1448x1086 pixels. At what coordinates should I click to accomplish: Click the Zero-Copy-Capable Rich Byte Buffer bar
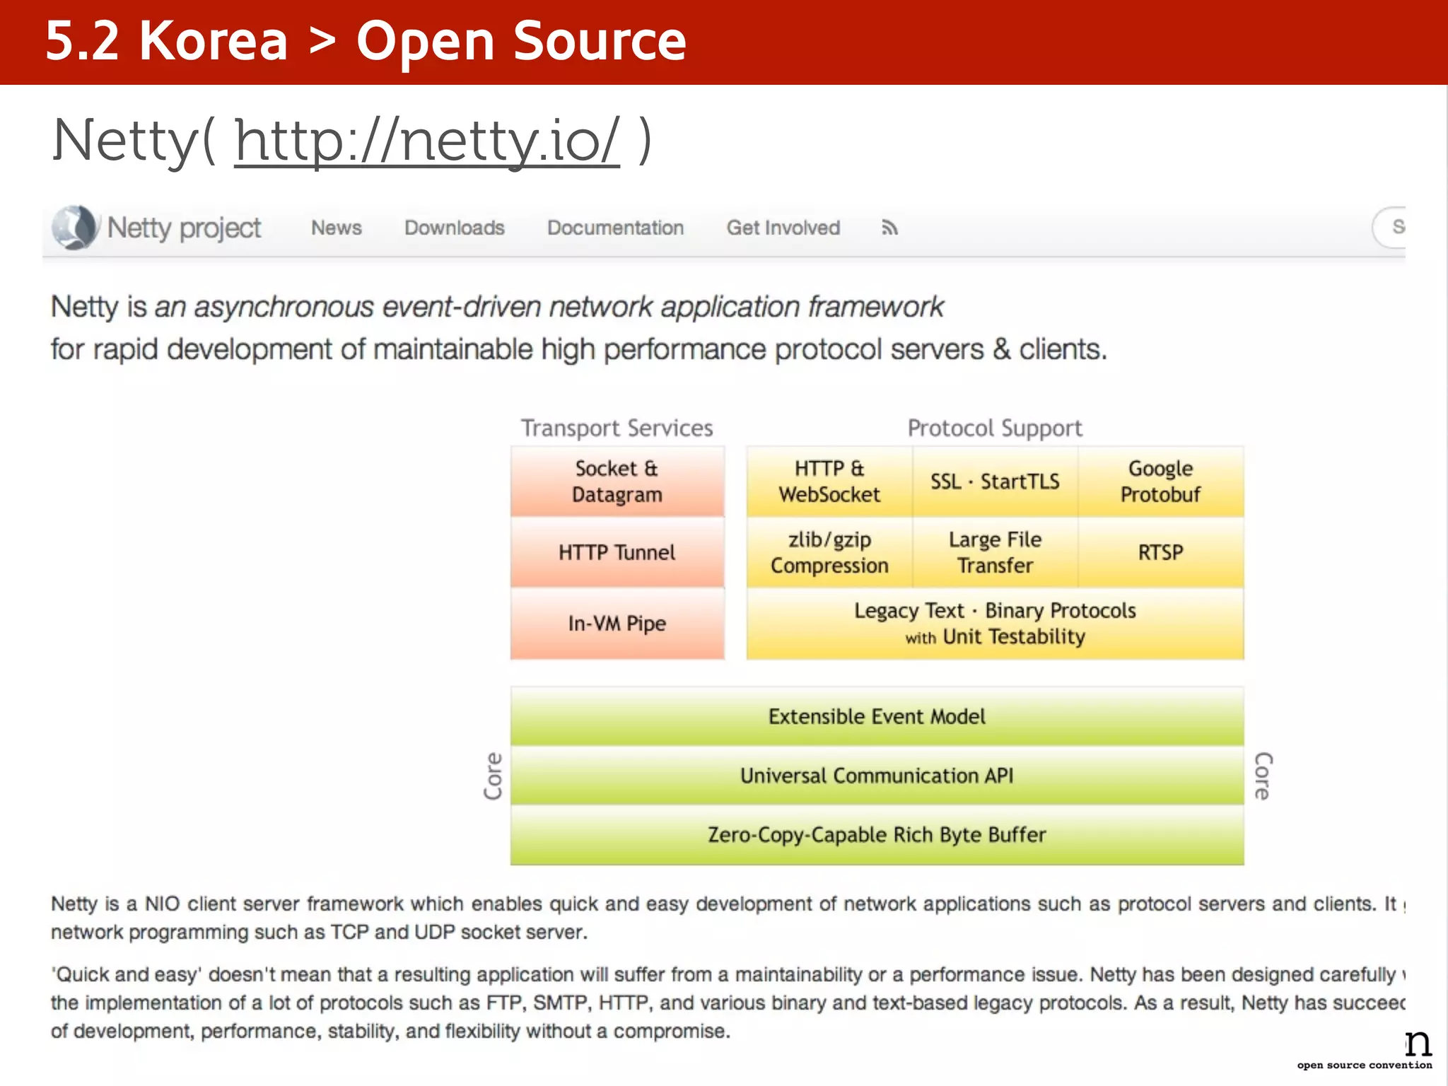(x=877, y=835)
